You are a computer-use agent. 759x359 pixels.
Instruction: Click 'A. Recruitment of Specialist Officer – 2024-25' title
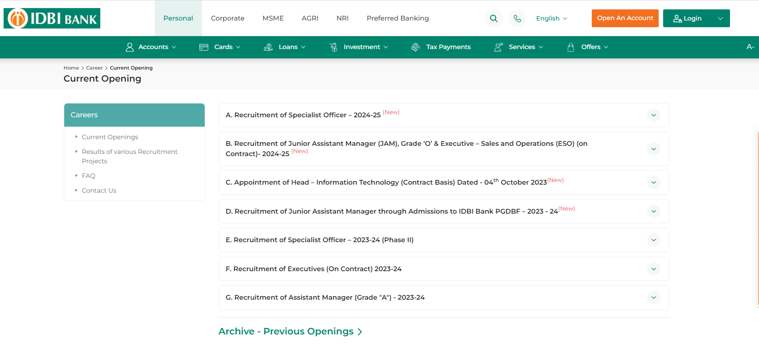(x=303, y=115)
